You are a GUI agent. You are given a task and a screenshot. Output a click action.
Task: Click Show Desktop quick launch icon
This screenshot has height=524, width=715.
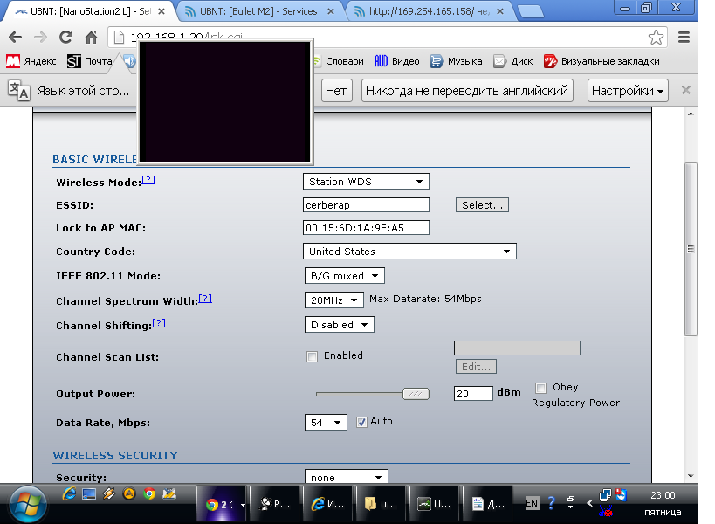[x=89, y=493]
